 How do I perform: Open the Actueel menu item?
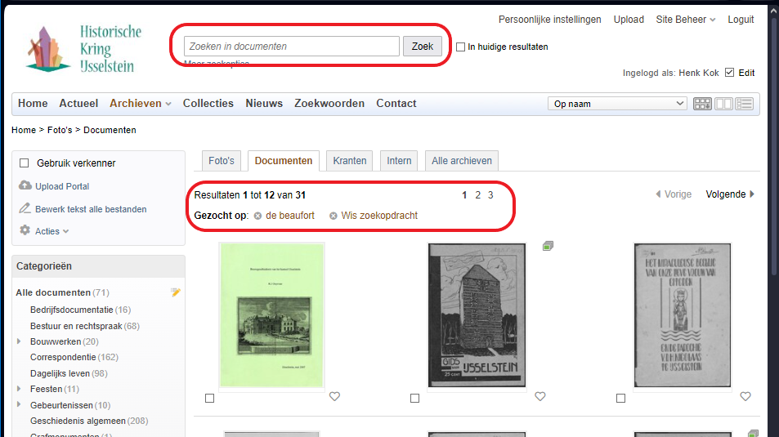(78, 103)
